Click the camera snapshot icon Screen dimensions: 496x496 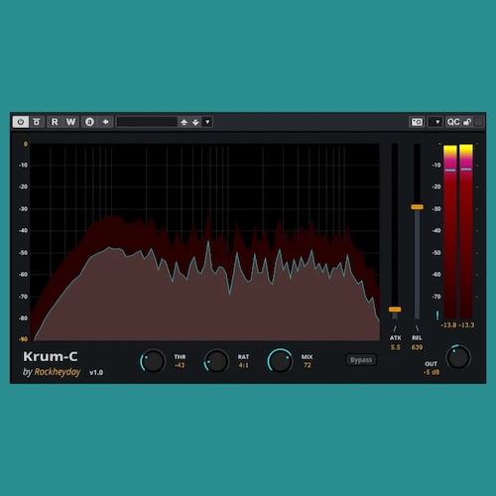tap(417, 122)
